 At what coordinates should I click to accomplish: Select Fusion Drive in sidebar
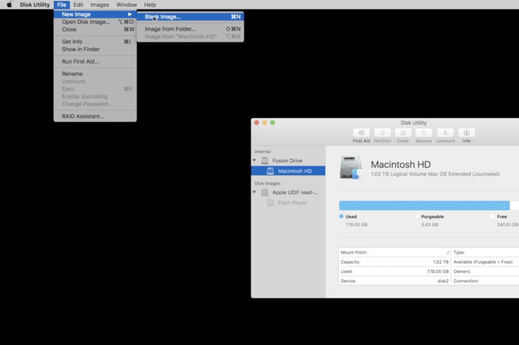point(288,161)
